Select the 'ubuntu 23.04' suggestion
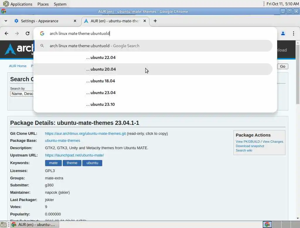Image resolution: width=300 pixels, height=228 pixels. pyautogui.click(x=153, y=93)
